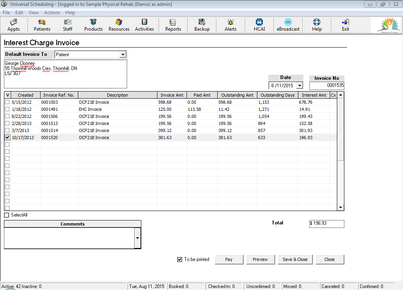Image resolution: width=403 pixels, height=290 pixels.
Task: Click the Paid Amt column header
Action: coord(202,95)
